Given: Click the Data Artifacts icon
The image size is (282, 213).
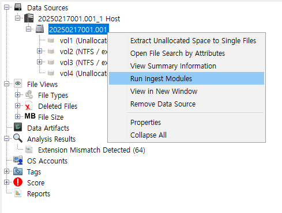Looking at the screenshot, I should click(x=18, y=127).
